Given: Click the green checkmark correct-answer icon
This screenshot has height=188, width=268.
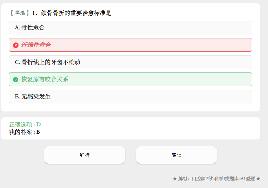Looking at the screenshot, I should [16, 80].
